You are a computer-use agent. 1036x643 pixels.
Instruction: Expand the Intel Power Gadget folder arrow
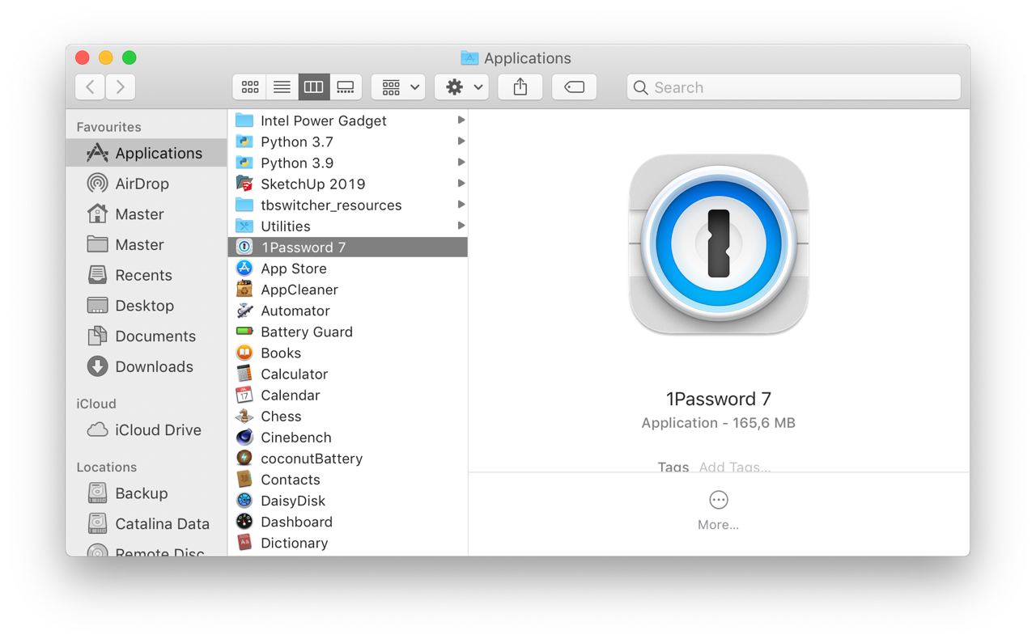[x=461, y=121]
